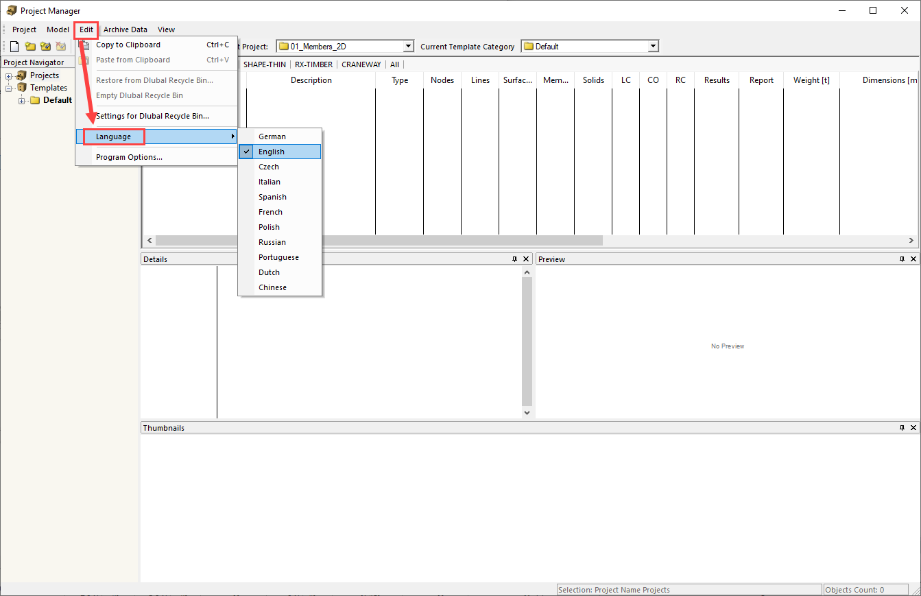Open the Language submenu
Image resolution: width=921 pixels, height=596 pixels.
pos(156,136)
